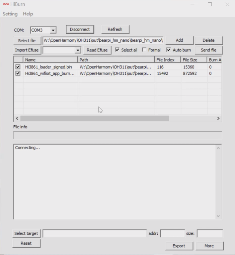This screenshot has height=255, width=235.
Task: Uncheck the Hi3861_loader_signed.bin row checkbox
Action: [18, 67]
